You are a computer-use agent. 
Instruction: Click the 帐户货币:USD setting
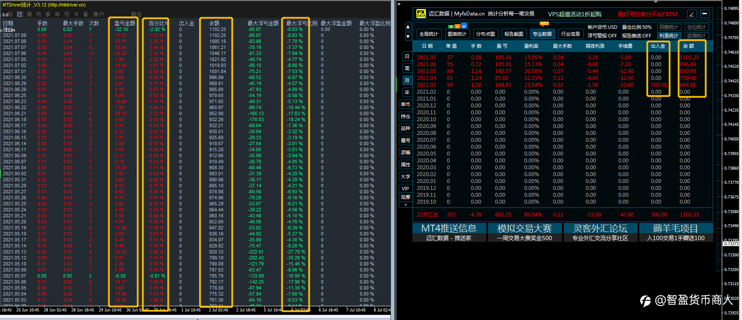[602, 27]
